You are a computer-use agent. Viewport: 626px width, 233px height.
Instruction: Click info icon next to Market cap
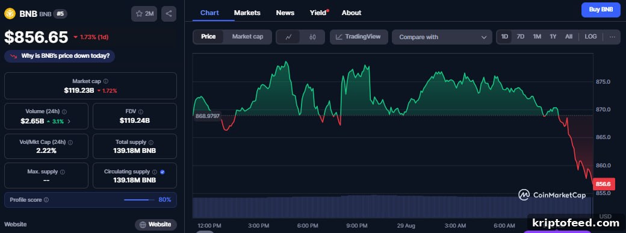coord(106,81)
